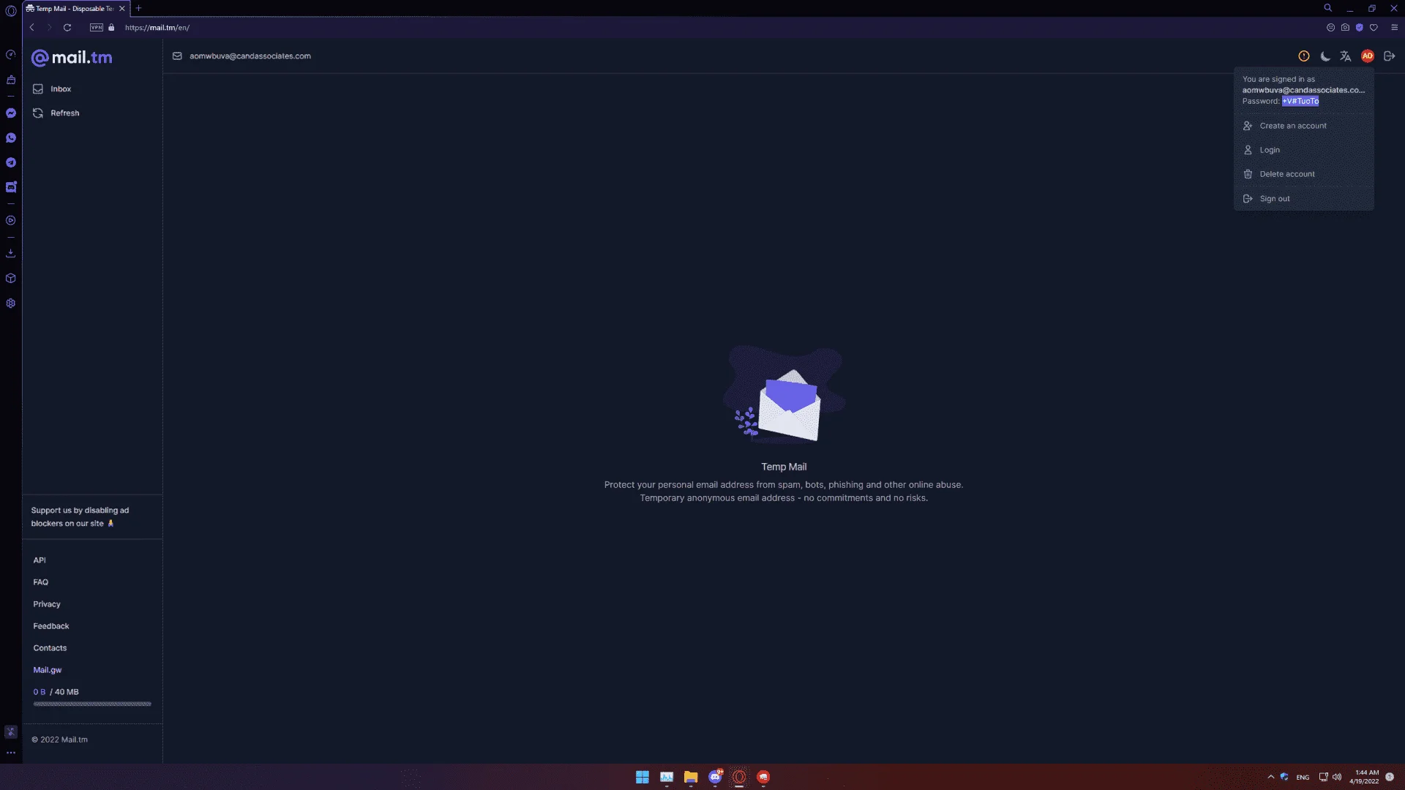Click the browser search tabs magnifier icon

pyautogui.click(x=1327, y=8)
